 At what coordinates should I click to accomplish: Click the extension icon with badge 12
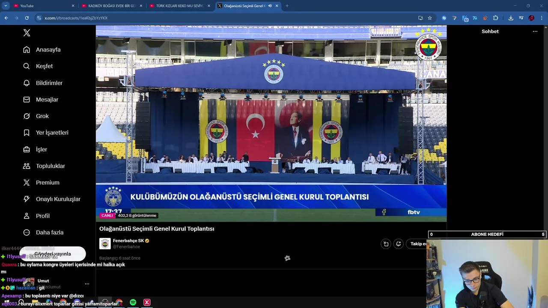[465, 18]
